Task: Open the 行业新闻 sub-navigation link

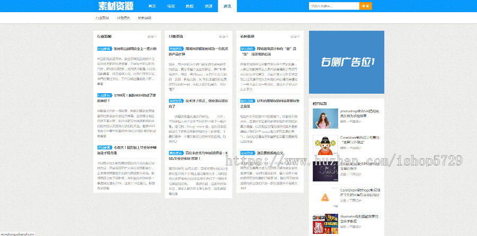Action: [x=102, y=18]
